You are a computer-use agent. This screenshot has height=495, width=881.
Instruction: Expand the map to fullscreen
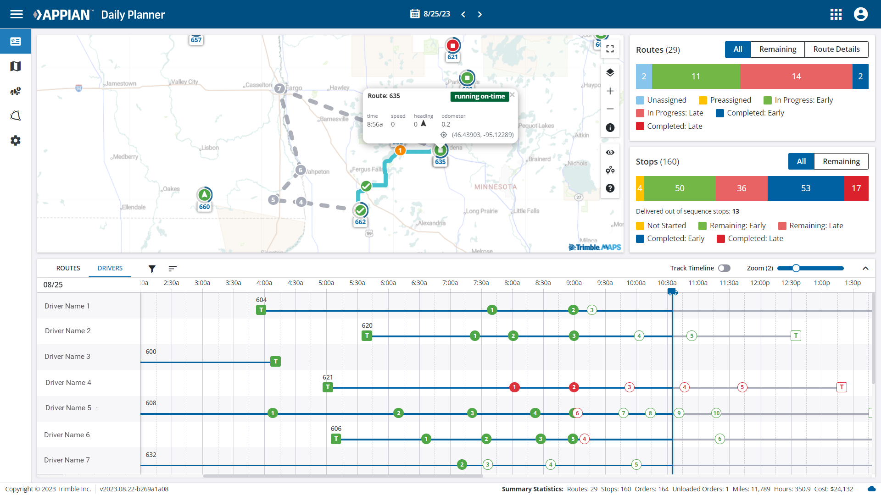coord(610,49)
